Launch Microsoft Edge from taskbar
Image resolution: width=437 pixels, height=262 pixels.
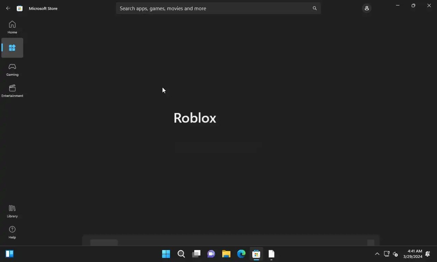pos(241,254)
